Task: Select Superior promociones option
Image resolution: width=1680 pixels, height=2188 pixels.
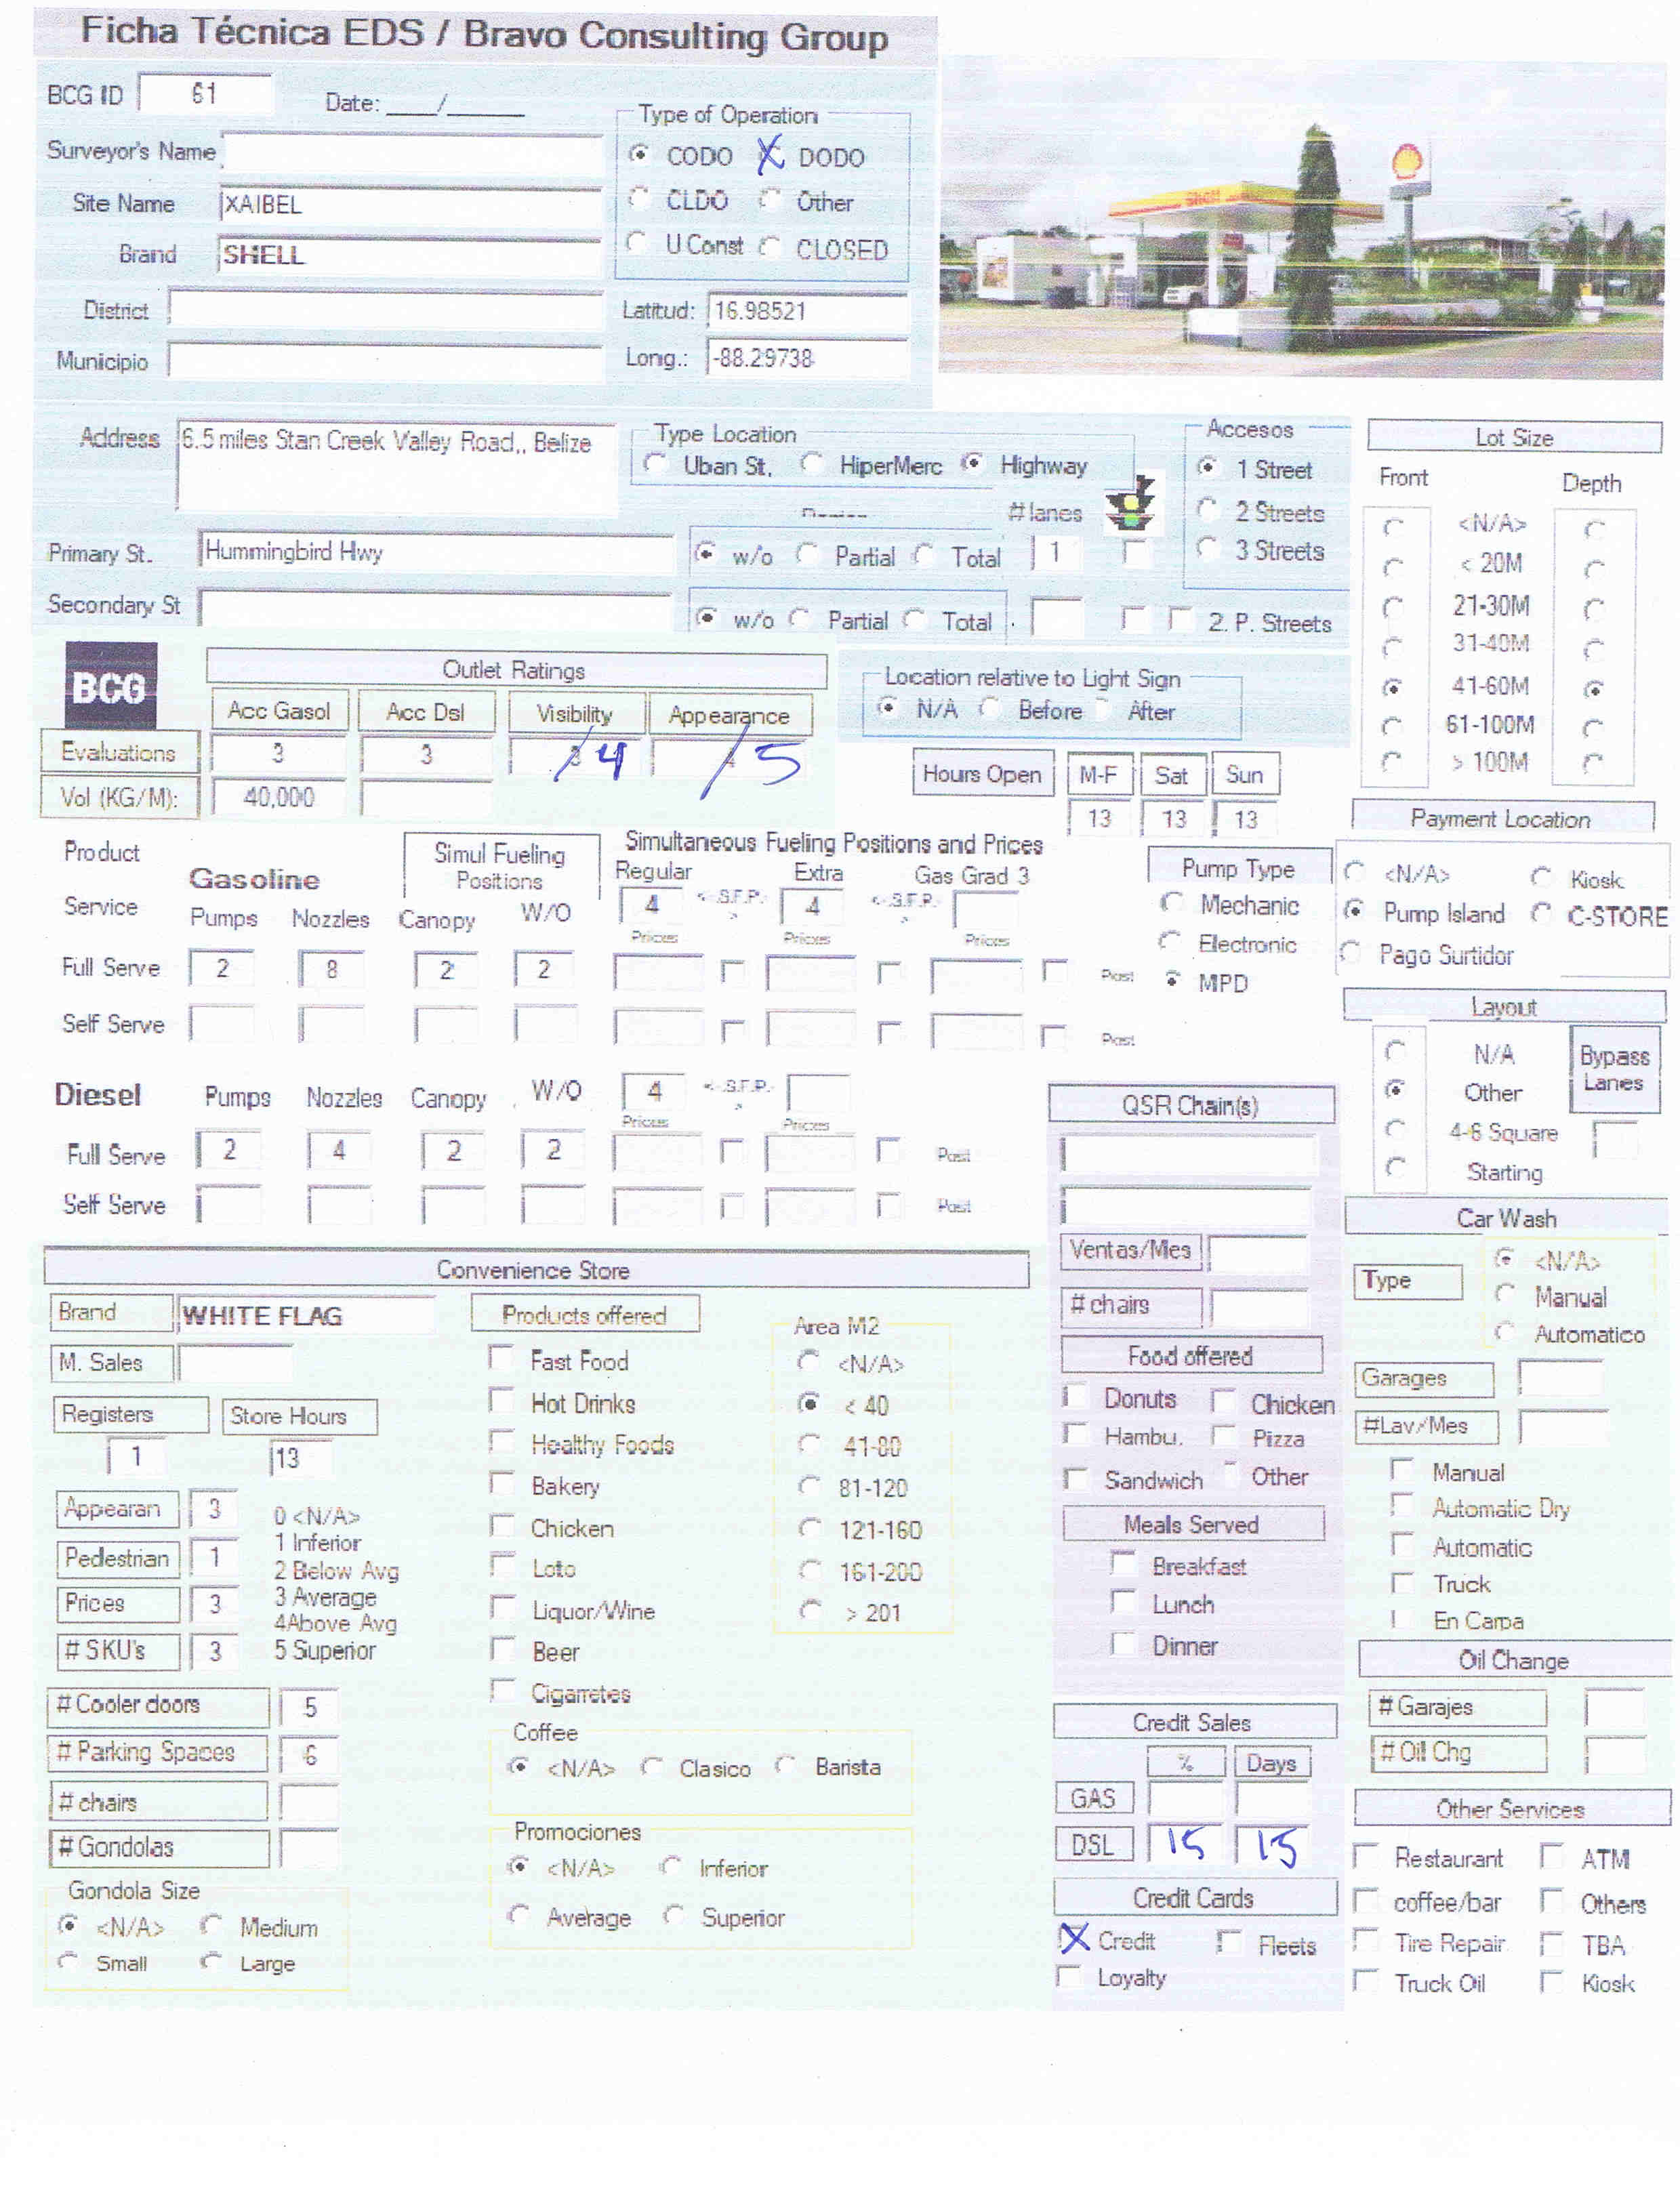Action: tap(674, 1914)
